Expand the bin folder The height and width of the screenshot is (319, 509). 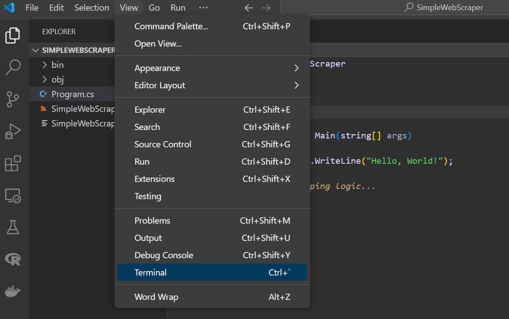[x=72, y=65]
